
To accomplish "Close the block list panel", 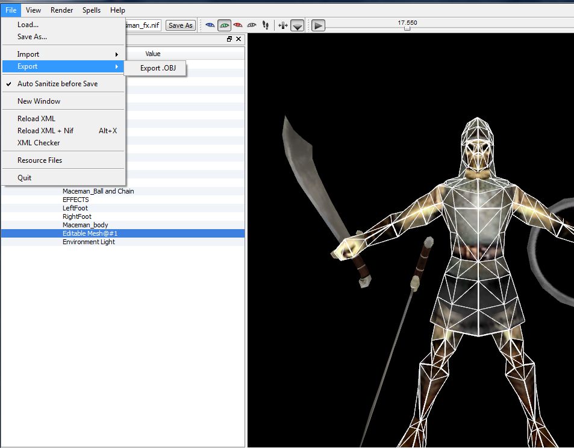I will (239, 39).
